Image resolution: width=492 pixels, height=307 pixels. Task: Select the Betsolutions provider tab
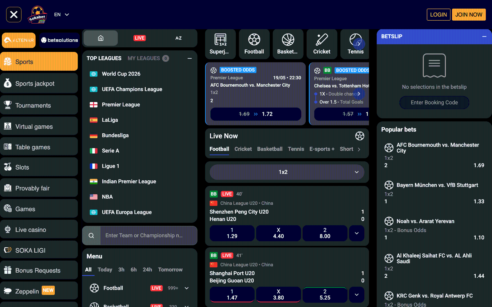pos(59,40)
